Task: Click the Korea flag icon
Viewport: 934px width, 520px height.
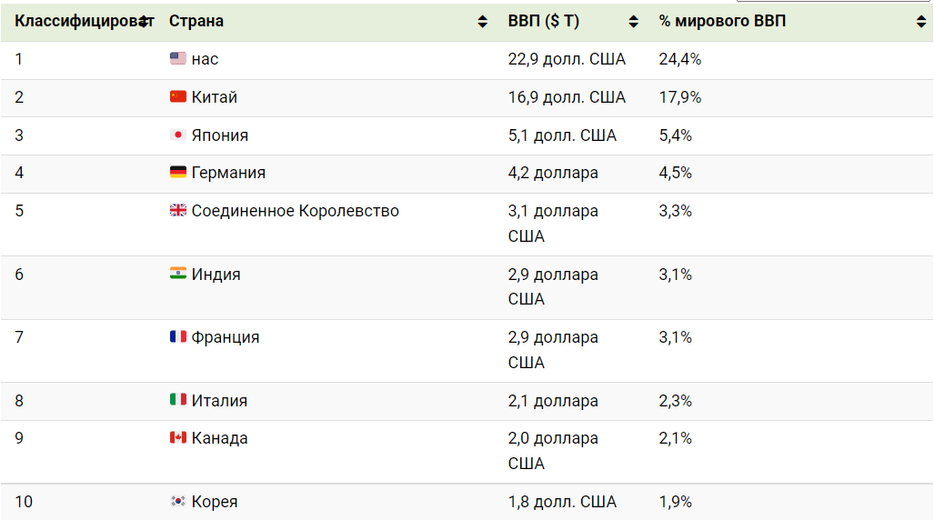Action: pyautogui.click(x=178, y=501)
